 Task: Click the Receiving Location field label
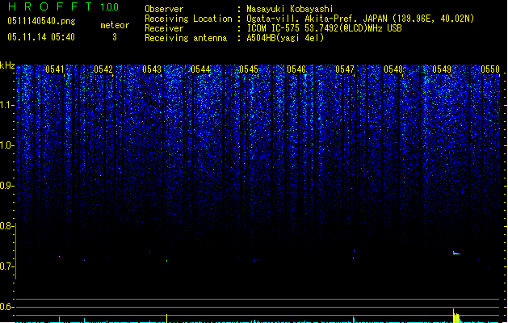(188, 19)
